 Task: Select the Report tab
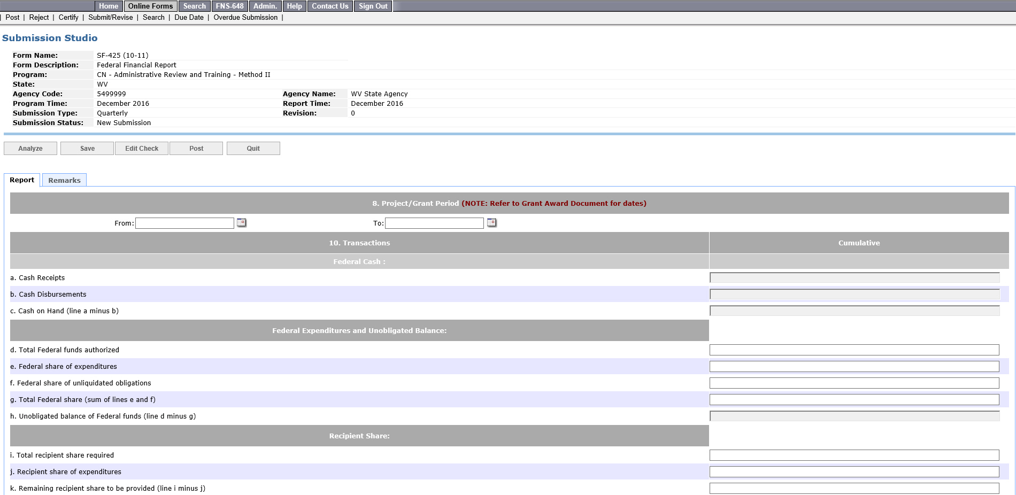[22, 180]
